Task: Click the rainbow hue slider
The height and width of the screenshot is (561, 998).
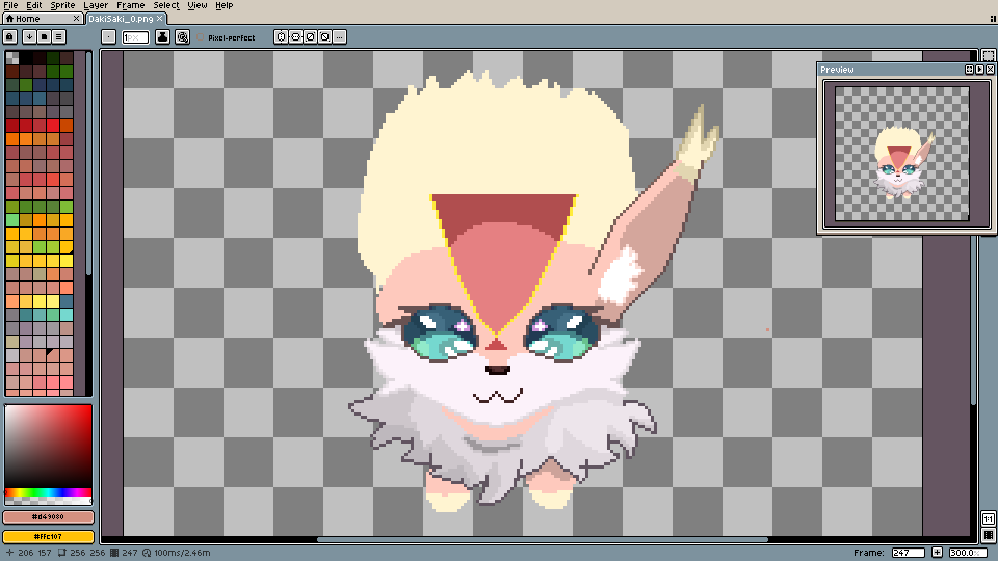Action: [x=48, y=492]
